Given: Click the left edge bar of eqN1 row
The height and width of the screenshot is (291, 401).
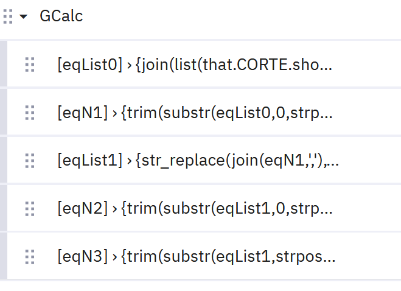Looking at the screenshot, I should click(x=3, y=113).
